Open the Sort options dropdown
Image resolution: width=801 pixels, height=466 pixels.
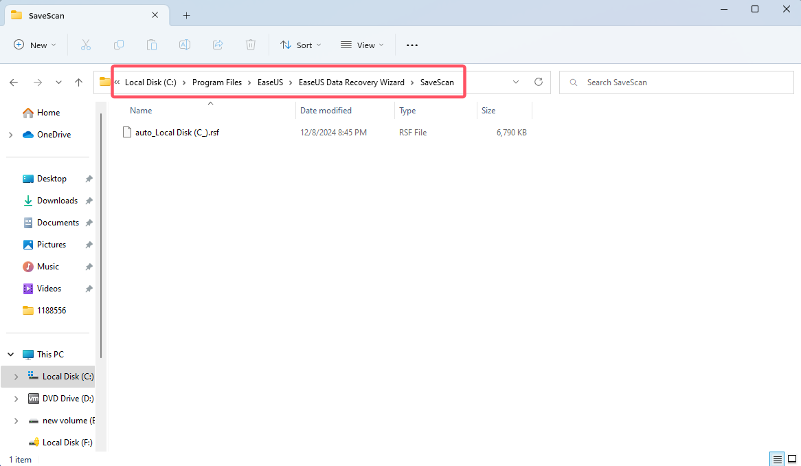pyautogui.click(x=301, y=45)
